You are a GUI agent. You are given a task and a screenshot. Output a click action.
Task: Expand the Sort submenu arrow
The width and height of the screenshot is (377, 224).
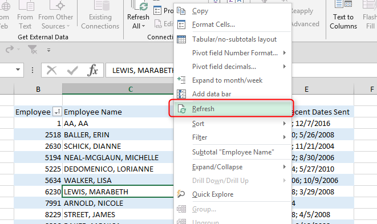285,124
